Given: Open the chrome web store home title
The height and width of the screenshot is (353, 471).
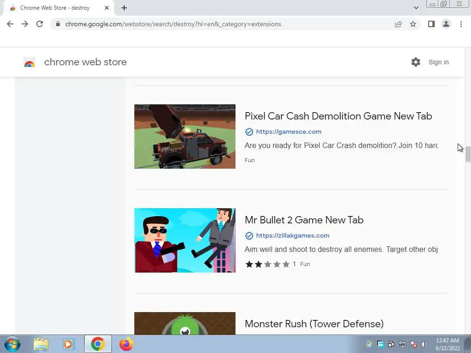Looking at the screenshot, I should (x=85, y=62).
